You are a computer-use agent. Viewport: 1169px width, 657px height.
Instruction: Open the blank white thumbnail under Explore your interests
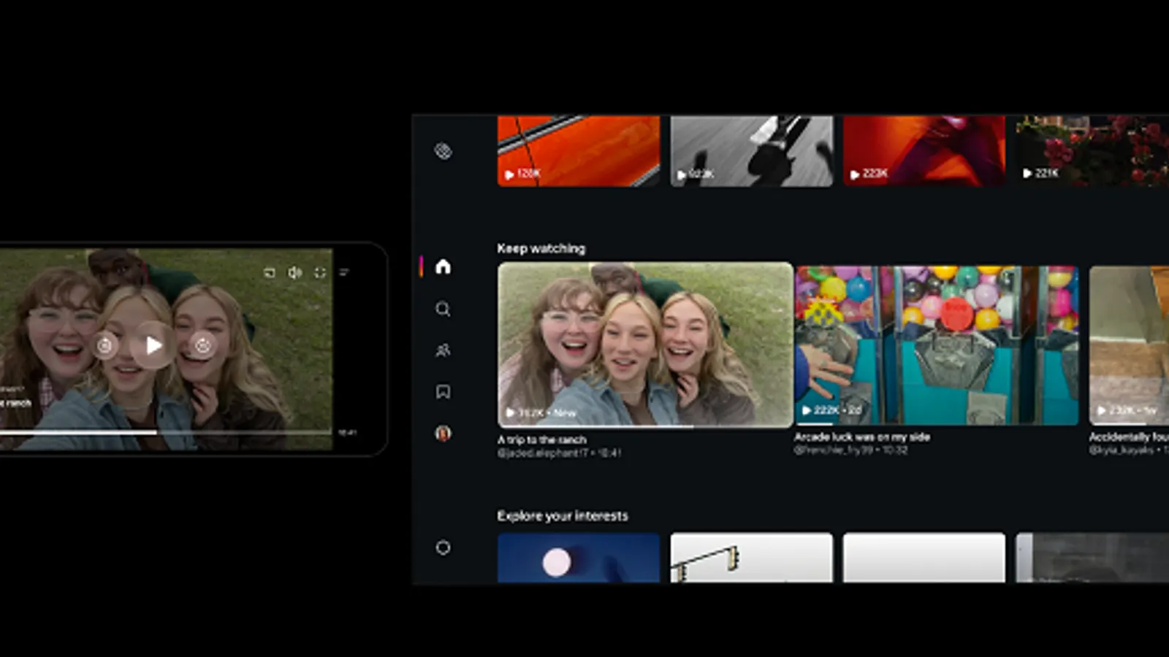click(924, 558)
